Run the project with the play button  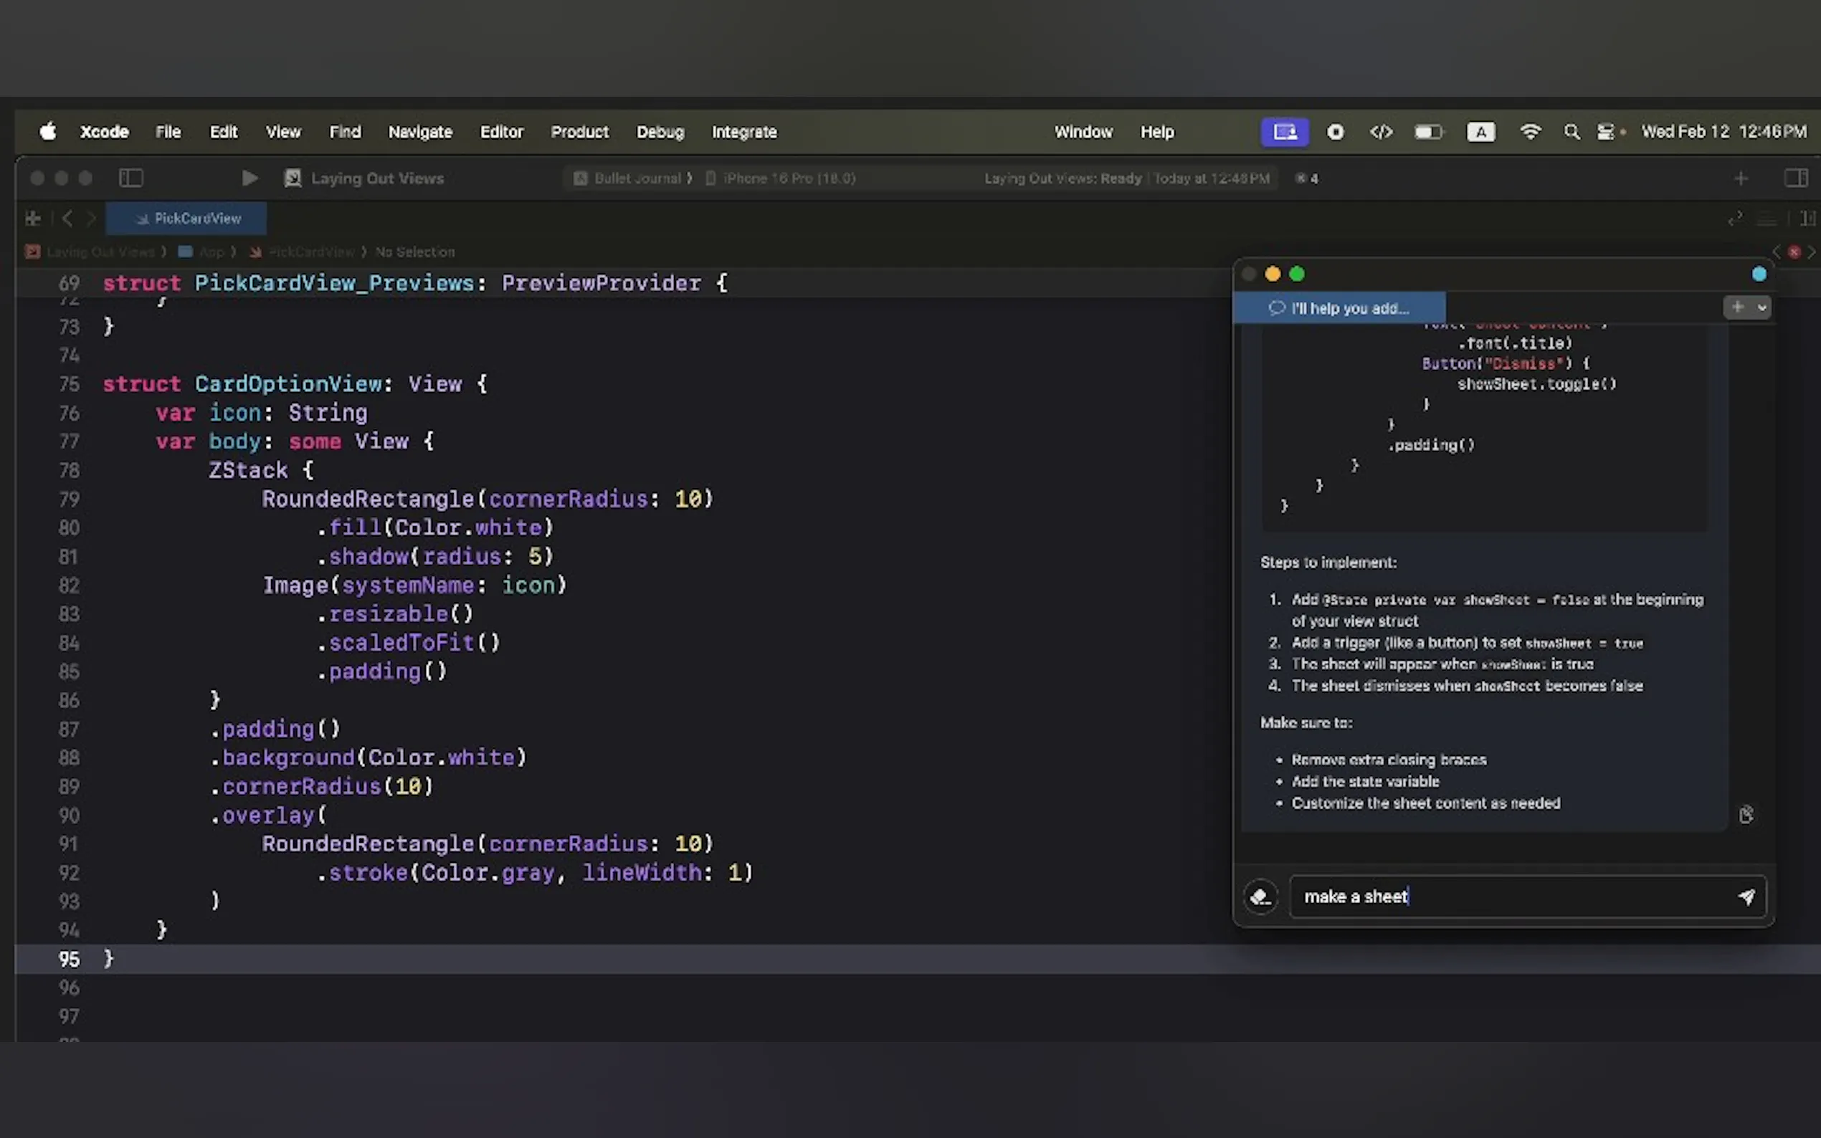(249, 178)
